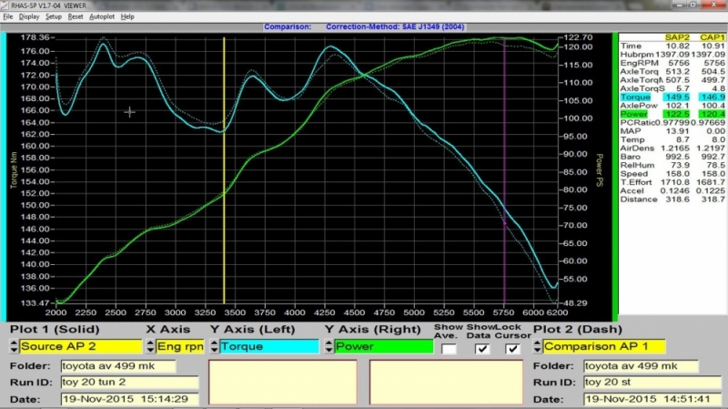Uncheck the Lock Cursor checkbox
This screenshot has width=728, height=409.
click(x=514, y=348)
